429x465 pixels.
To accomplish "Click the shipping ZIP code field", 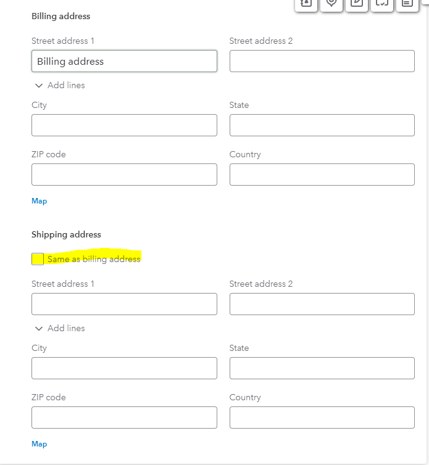I will 125,418.
